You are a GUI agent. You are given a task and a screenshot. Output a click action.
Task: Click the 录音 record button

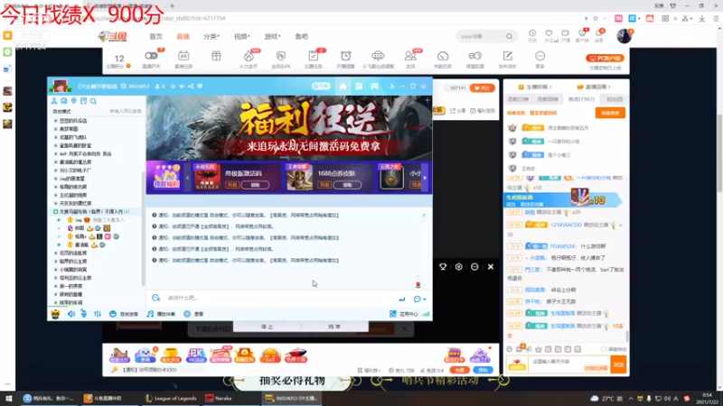click(193, 314)
